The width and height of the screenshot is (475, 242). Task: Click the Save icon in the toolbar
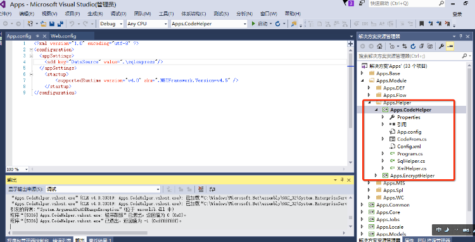pos(52,23)
